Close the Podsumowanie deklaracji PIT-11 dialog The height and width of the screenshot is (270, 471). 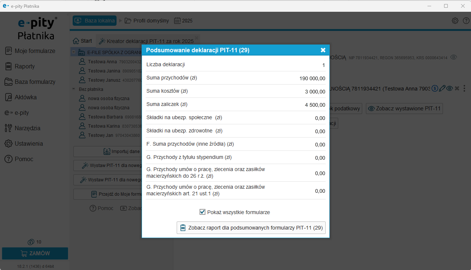click(x=323, y=50)
